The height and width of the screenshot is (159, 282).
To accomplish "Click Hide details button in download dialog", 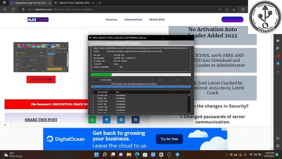I will (105, 80).
